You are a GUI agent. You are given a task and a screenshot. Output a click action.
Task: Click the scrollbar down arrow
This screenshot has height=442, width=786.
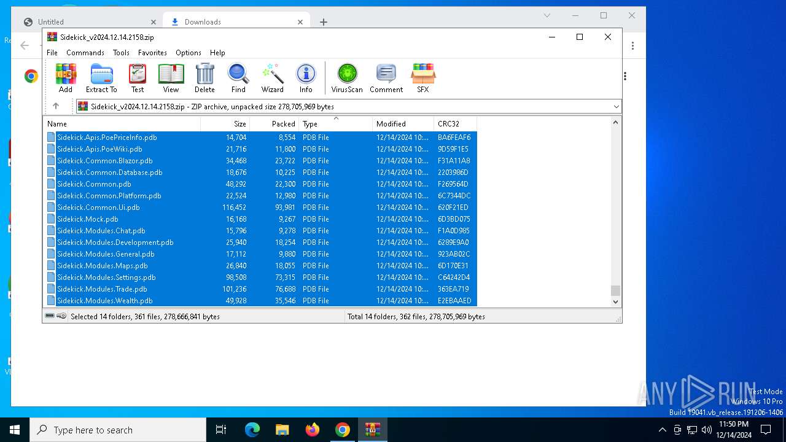coord(615,301)
